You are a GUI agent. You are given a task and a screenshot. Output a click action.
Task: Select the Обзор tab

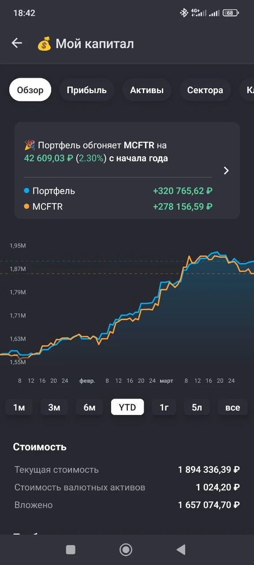click(30, 90)
